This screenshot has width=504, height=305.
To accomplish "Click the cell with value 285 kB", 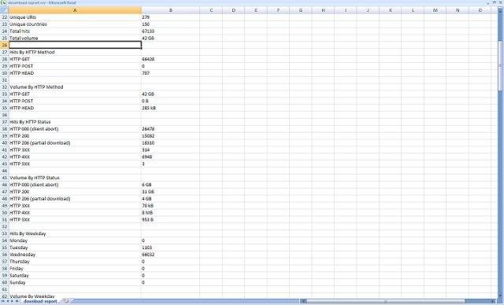I will 170,108.
